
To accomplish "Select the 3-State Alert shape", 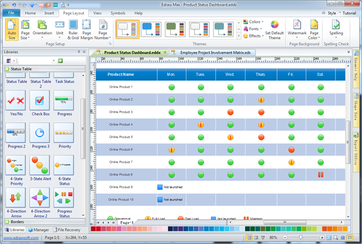I will point(40,165).
